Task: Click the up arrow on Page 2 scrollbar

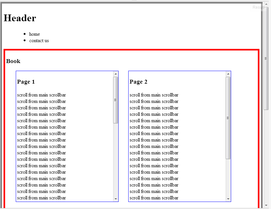Action: (228, 73)
